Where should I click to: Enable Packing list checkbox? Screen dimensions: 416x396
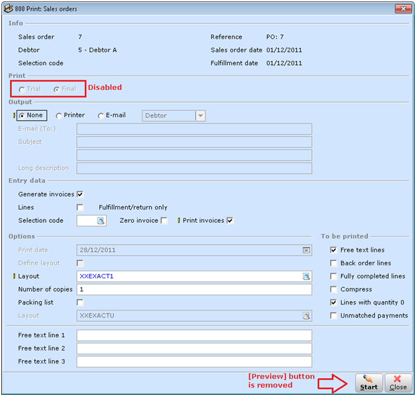(x=80, y=302)
